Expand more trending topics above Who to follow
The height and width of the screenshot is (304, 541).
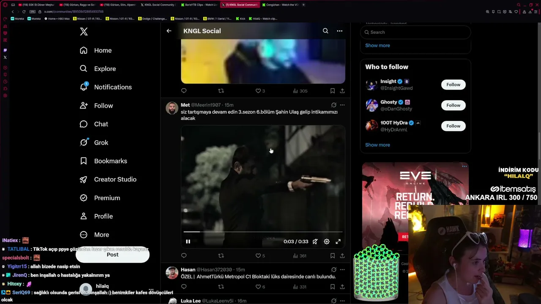point(377,46)
